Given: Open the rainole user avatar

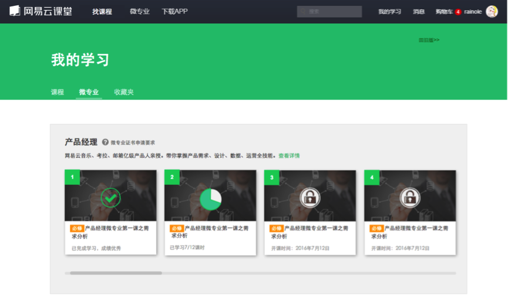Looking at the screenshot, I should coord(492,12).
